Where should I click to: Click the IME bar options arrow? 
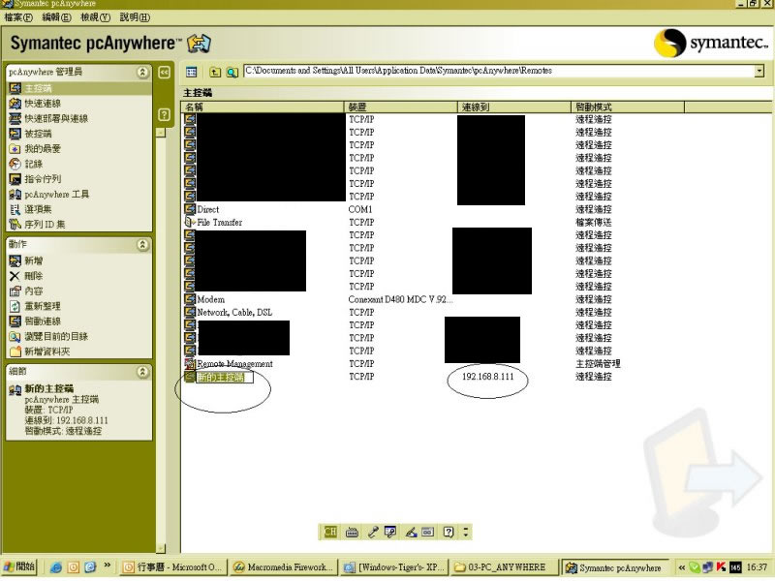click(466, 532)
